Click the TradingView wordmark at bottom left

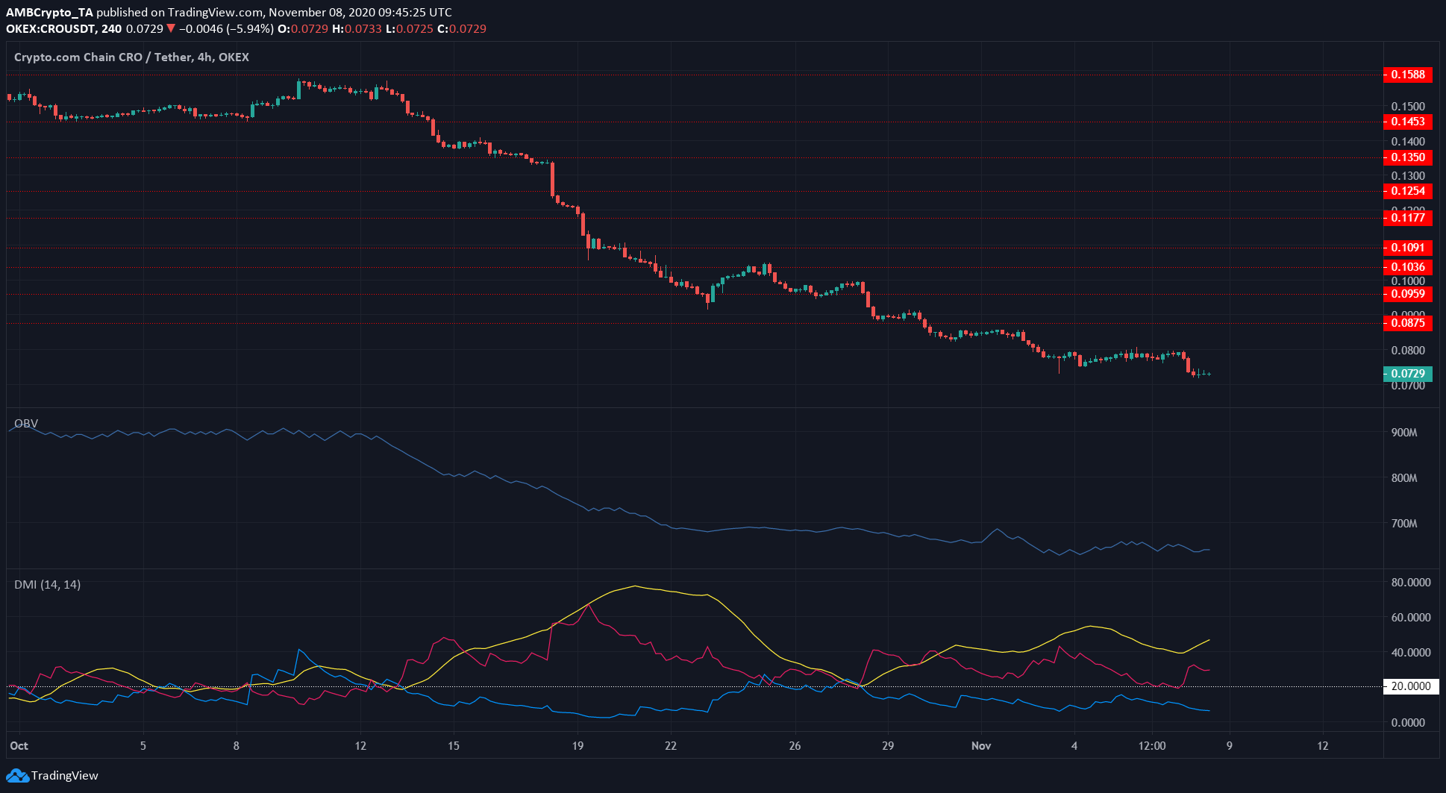[65, 776]
